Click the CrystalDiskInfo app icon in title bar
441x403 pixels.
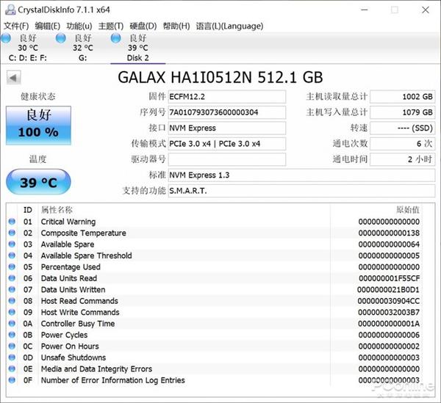10,10
